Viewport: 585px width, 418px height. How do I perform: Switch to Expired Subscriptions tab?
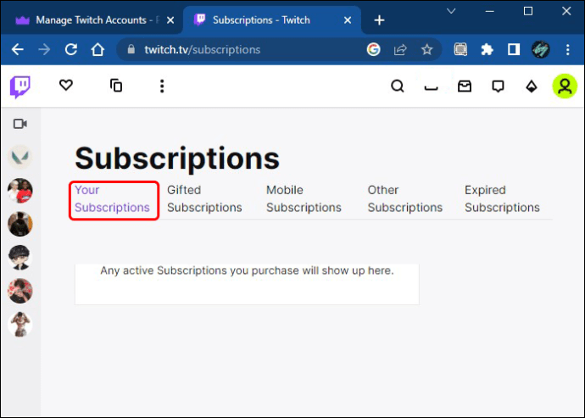tap(502, 198)
